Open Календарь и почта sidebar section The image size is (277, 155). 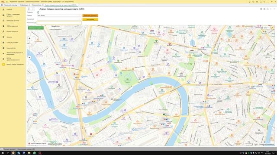point(13,21)
